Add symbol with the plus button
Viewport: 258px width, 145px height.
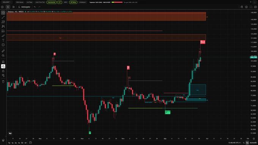pos(2,7)
